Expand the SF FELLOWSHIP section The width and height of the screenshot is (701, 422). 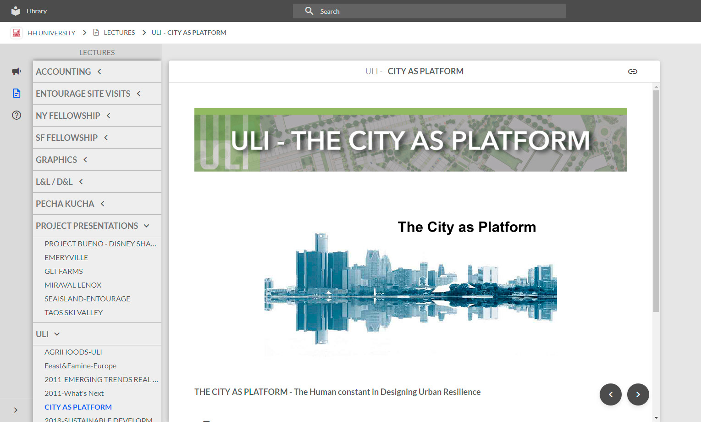(97, 138)
